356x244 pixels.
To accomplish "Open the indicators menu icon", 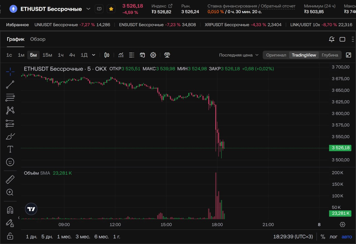I will [x=121, y=55].
